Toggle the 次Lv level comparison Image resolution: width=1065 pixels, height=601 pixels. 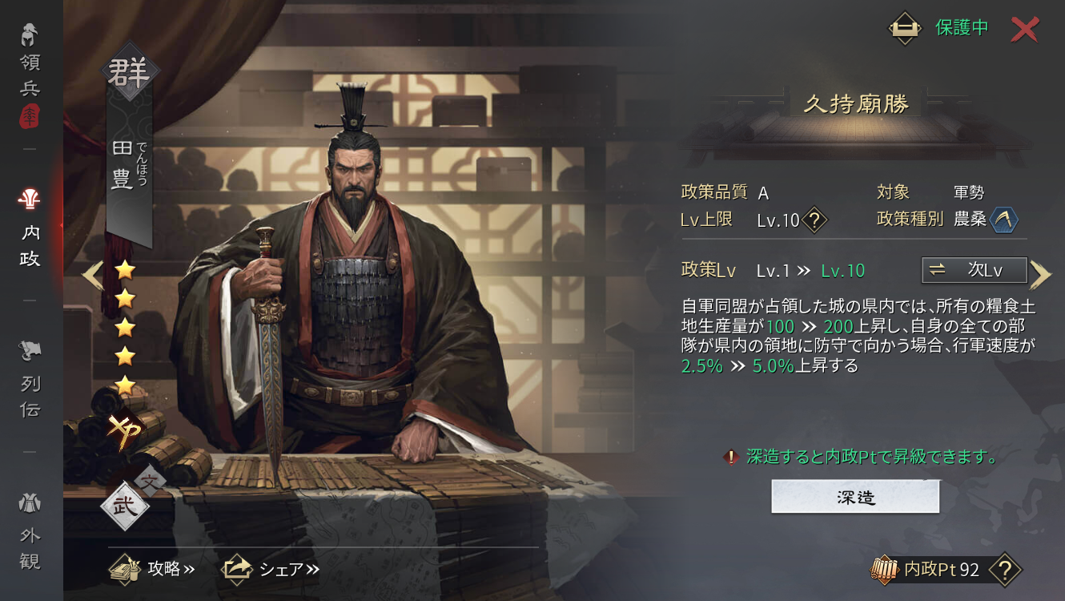point(974,270)
